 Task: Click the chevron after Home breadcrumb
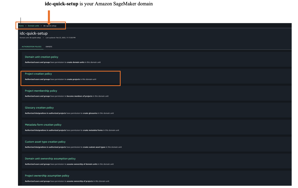pos(26,26)
